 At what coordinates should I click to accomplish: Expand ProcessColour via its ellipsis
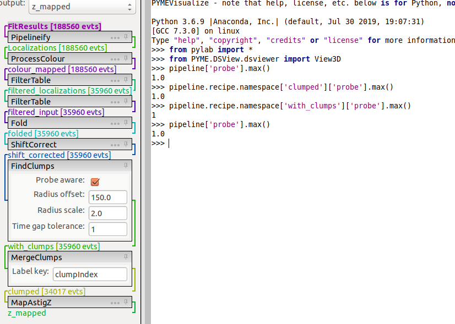click(x=115, y=59)
